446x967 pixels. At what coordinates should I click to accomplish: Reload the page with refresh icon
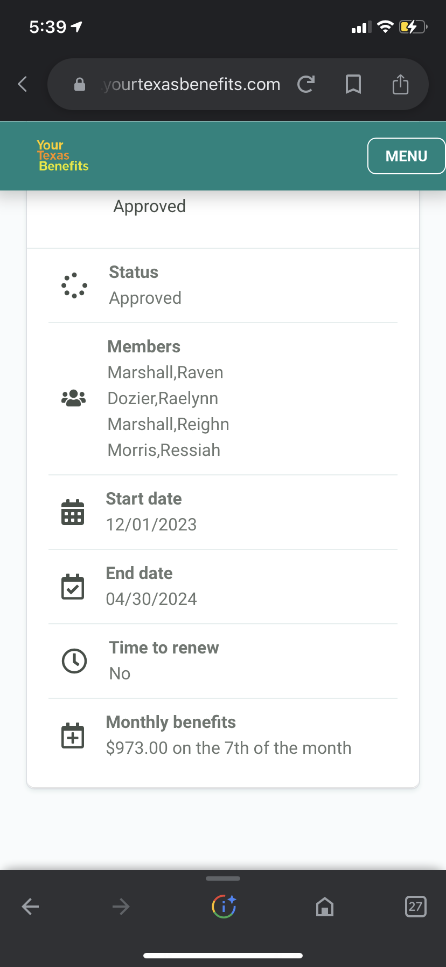click(x=305, y=84)
